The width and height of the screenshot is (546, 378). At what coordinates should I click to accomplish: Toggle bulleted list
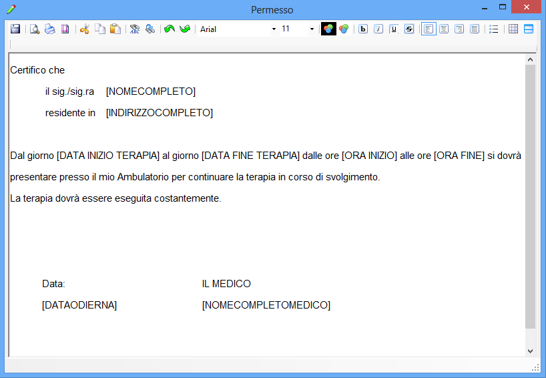coord(494,29)
